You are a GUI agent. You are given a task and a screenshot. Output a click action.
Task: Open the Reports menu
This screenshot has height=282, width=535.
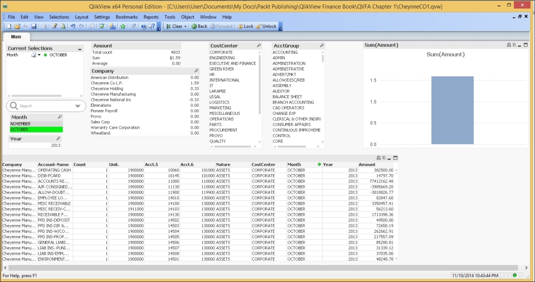click(x=151, y=17)
